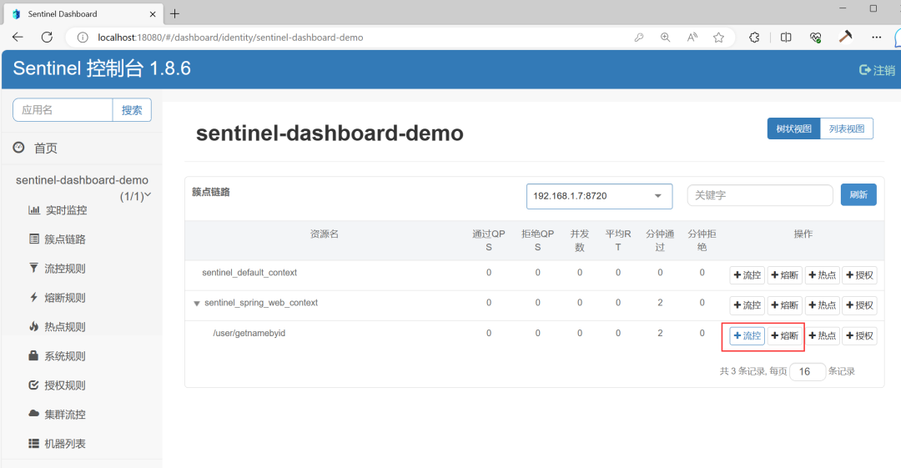The image size is (901, 468).
Task: Open 授权规则 authorization rules page
Action: pyautogui.click(x=58, y=385)
